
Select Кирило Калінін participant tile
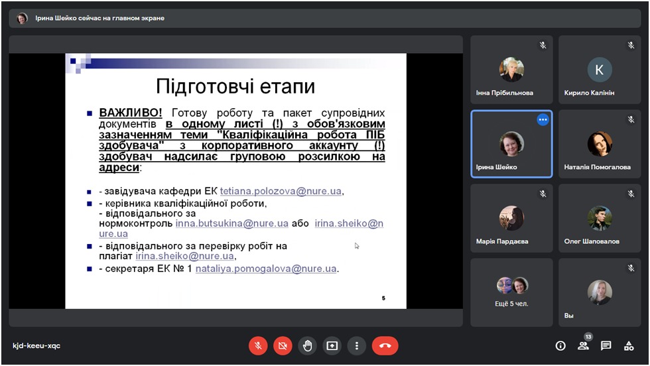(x=599, y=69)
